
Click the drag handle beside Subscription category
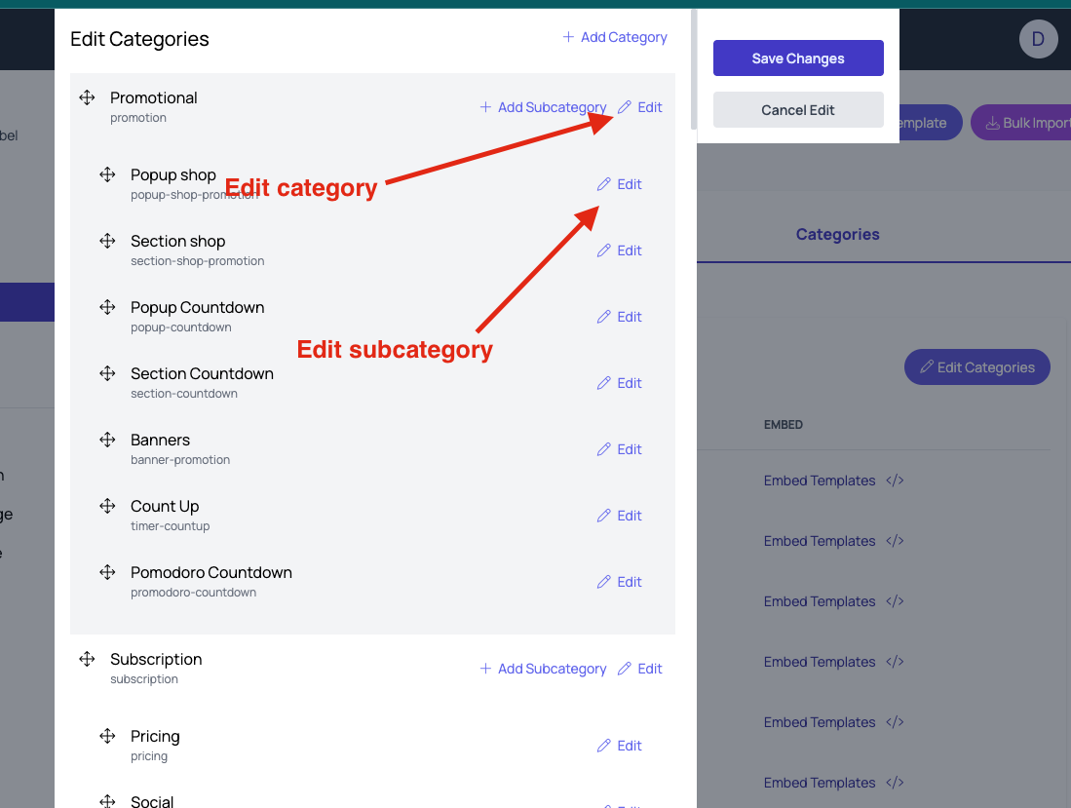[x=87, y=659]
